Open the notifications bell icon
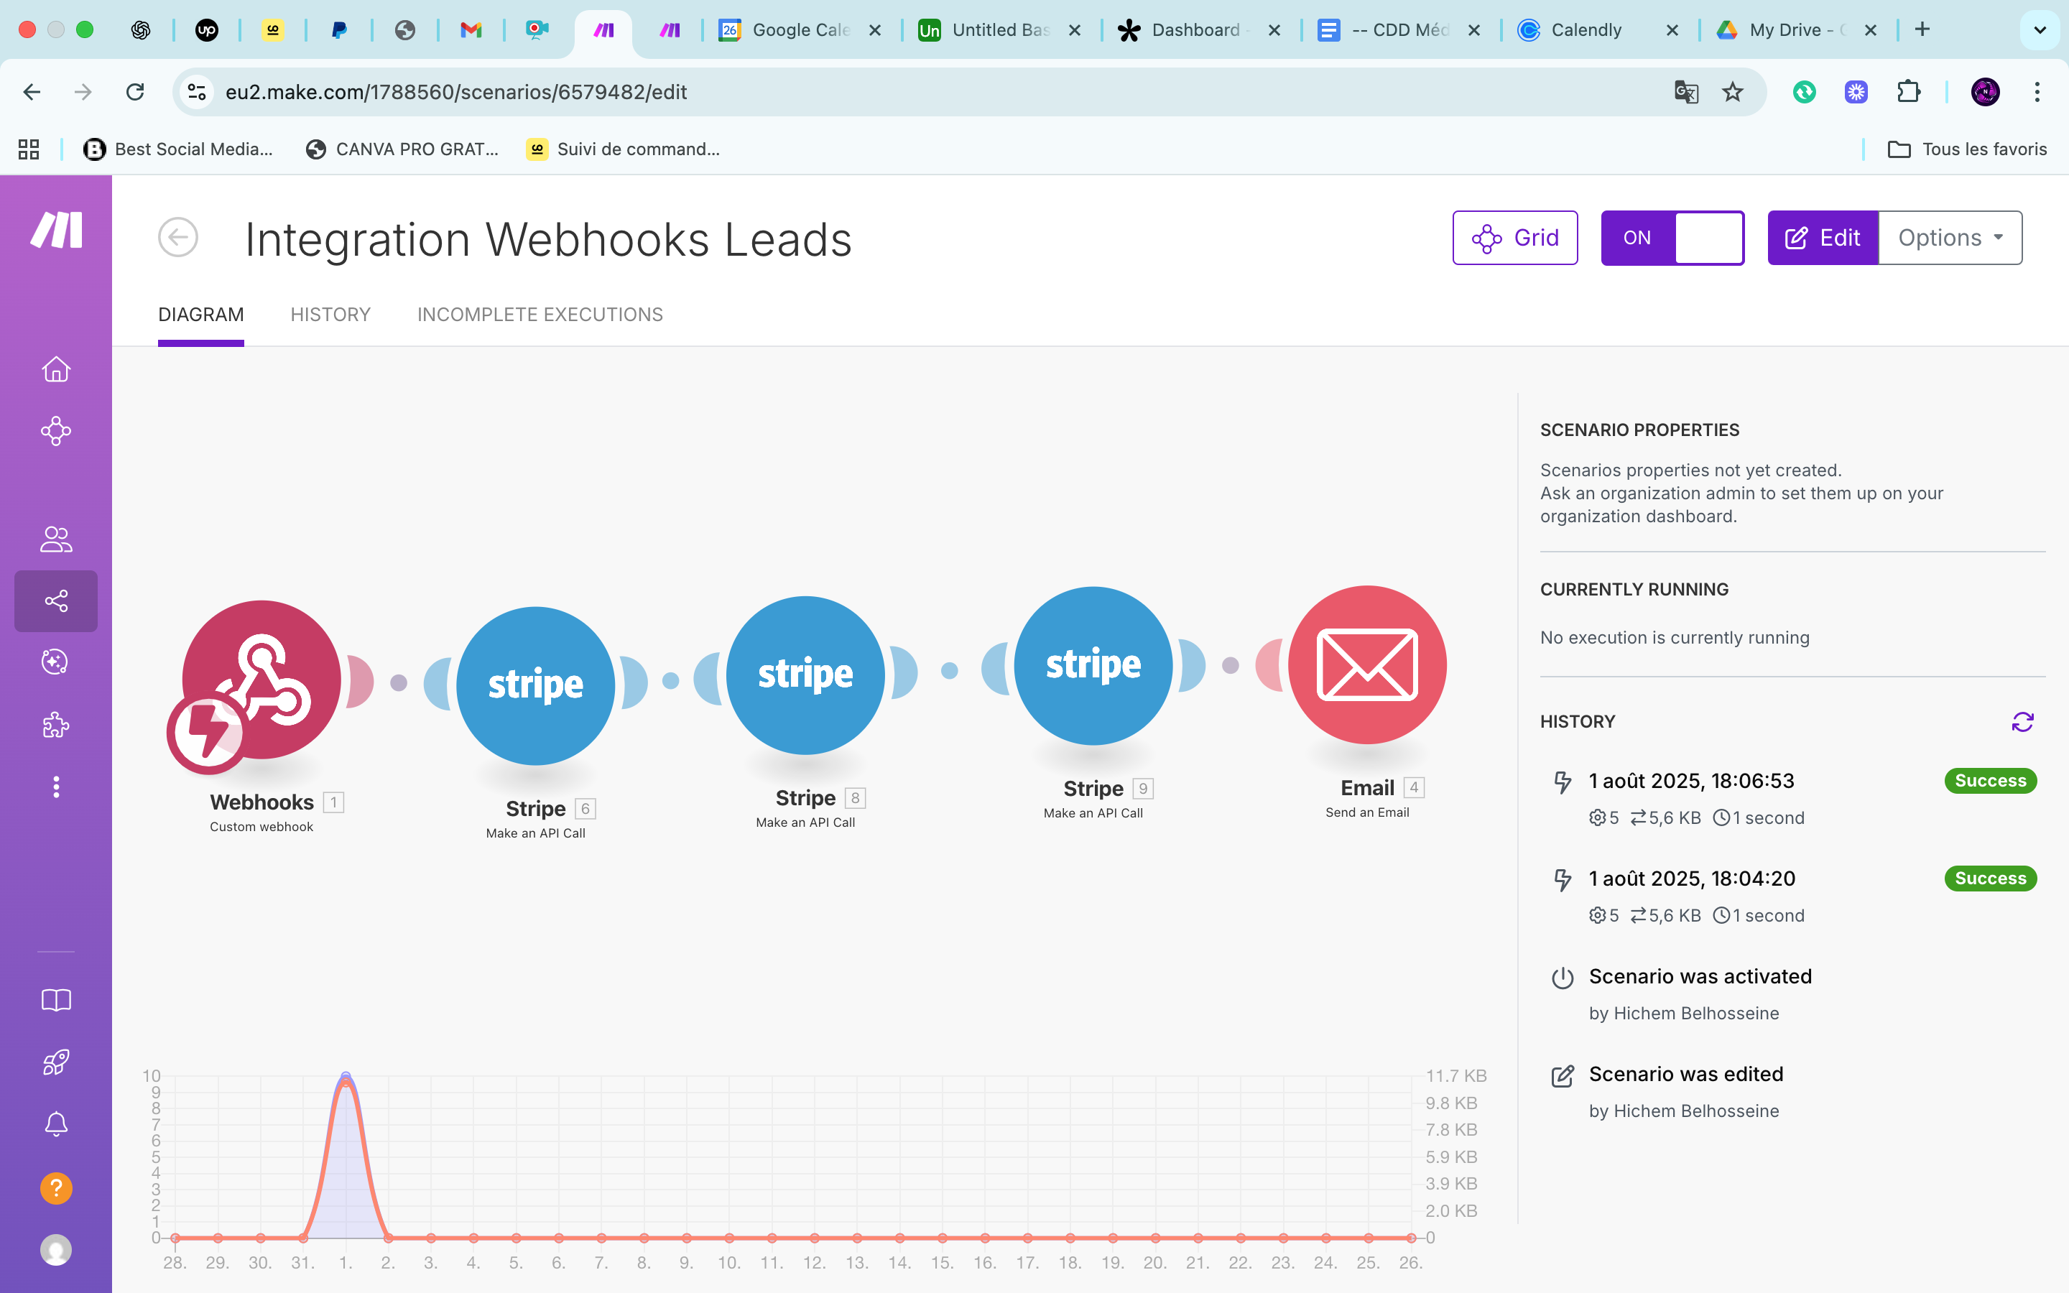Viewport: 2069px width, 1293px height. coord(55,1123)
